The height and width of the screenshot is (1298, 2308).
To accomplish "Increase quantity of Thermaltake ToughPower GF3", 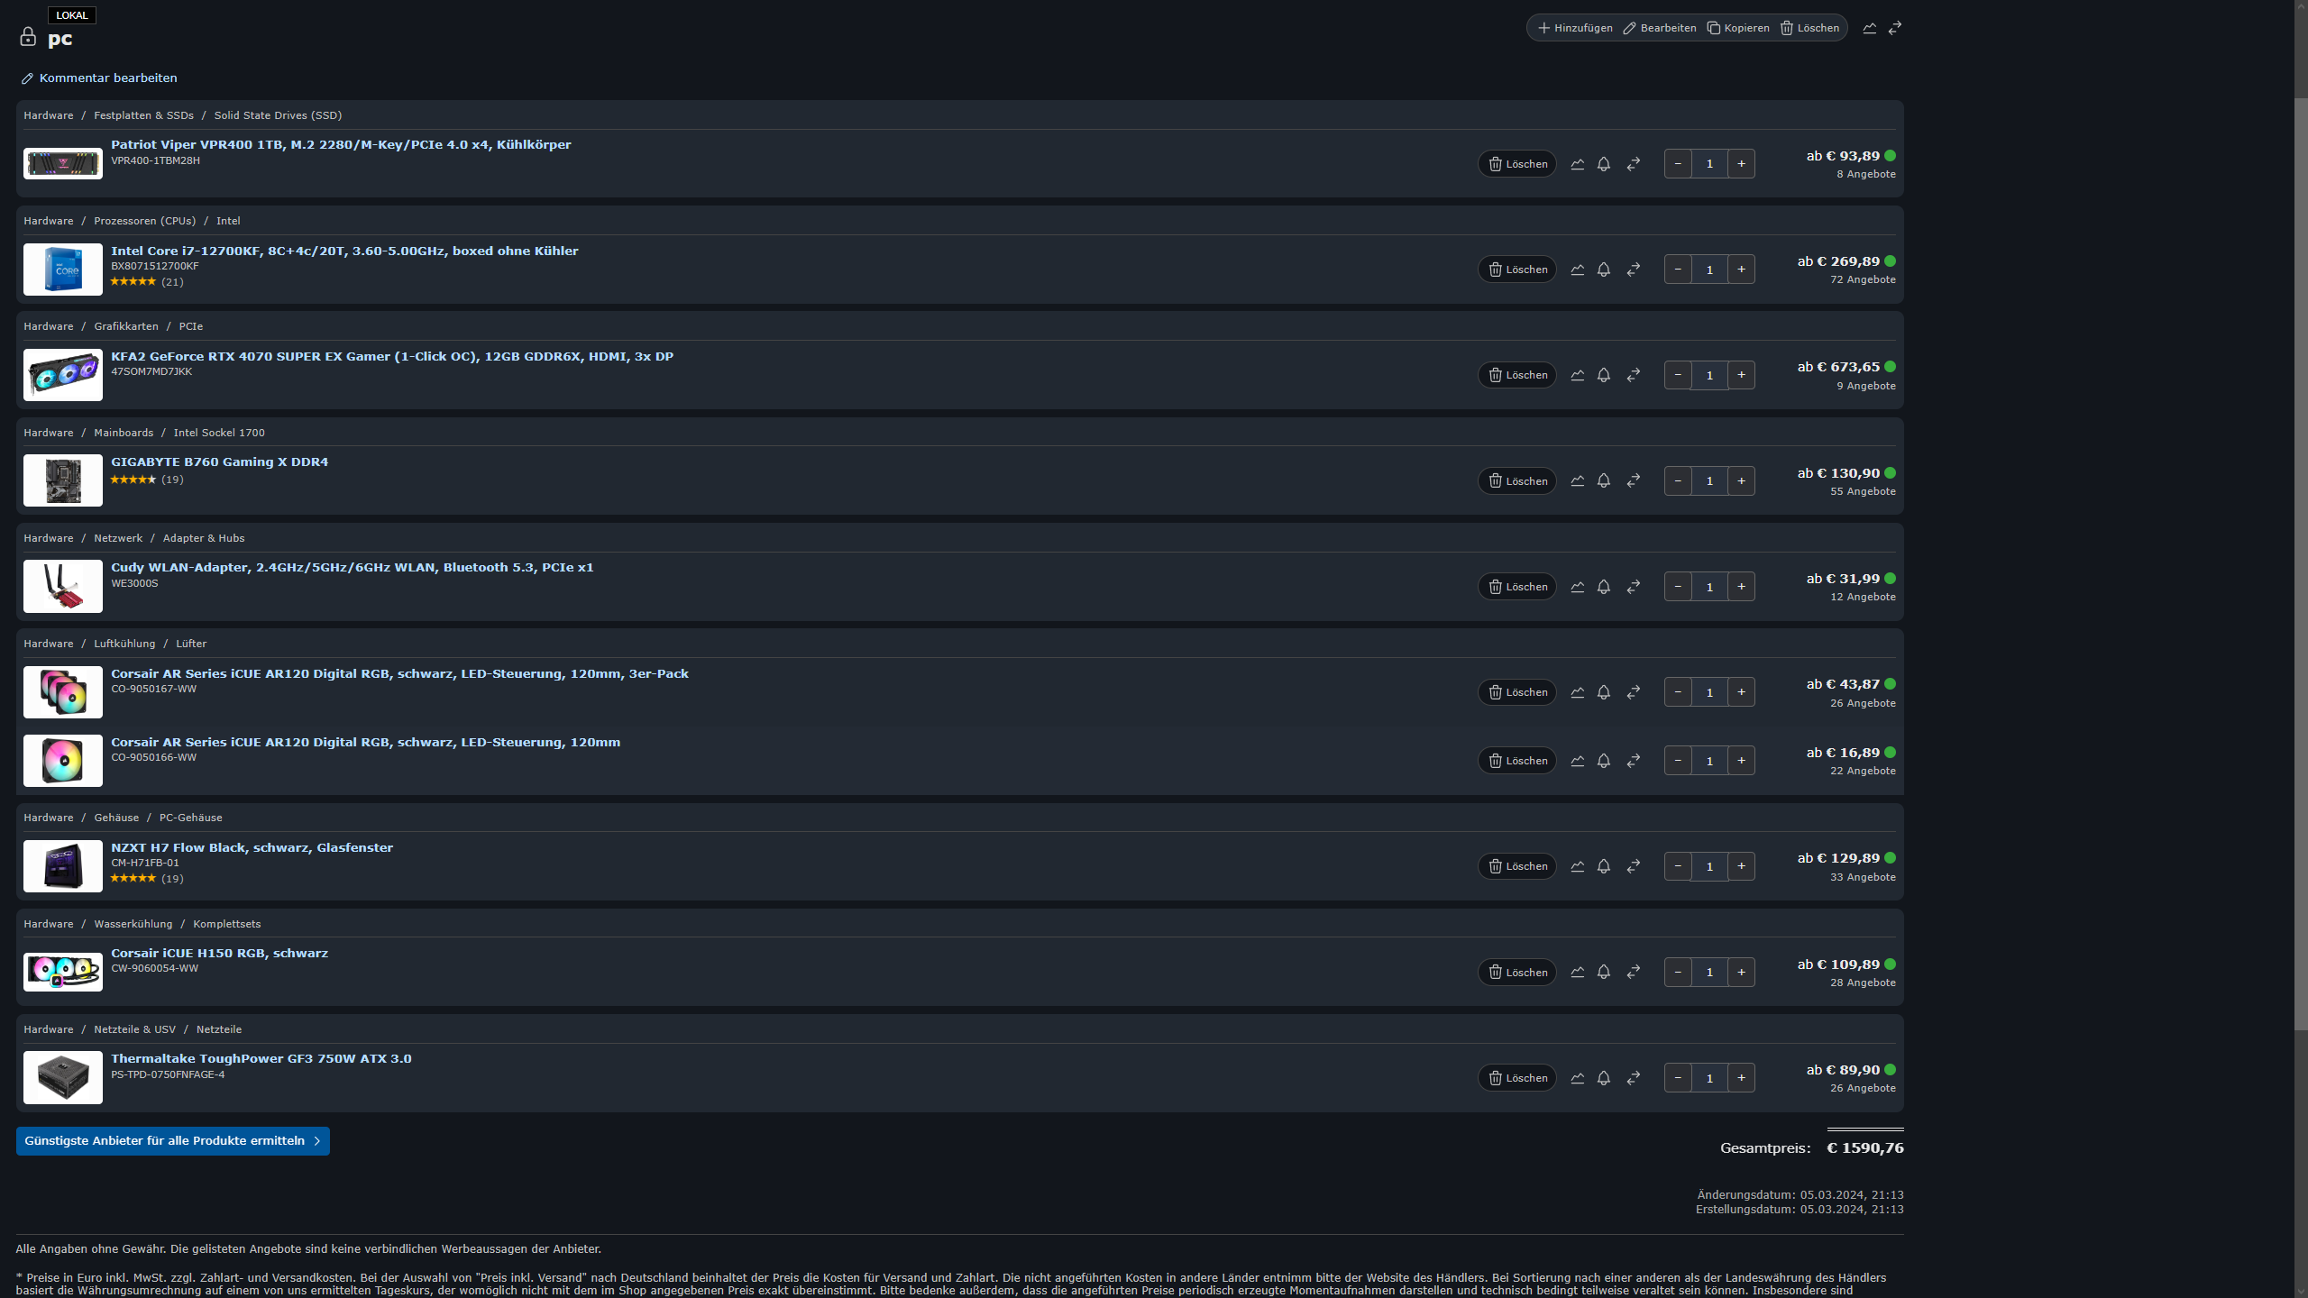I will click(1741, 1078).
